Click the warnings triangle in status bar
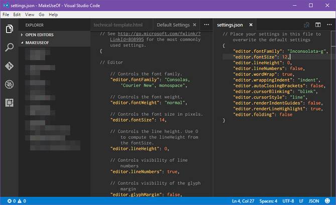This screenshot has height=205, width=336. (20, 201)
